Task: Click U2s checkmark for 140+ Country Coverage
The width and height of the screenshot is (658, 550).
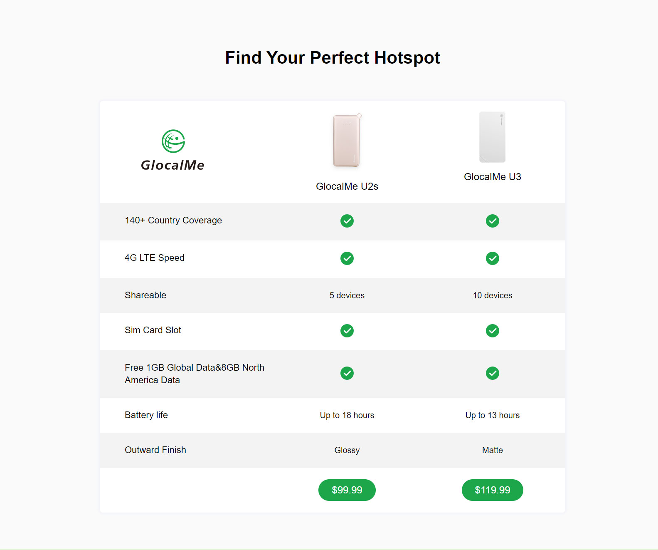Action: pyautogui.click(x=347, y=221)
